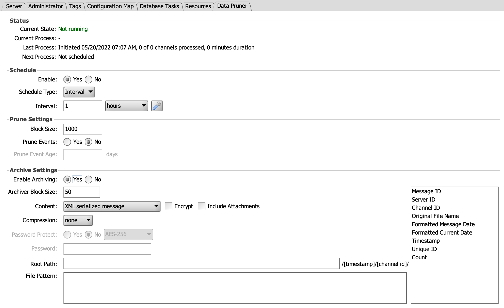Click the Root Path input field
The width and height of the screenshot is (504, 308).
(x=201, y=263)
